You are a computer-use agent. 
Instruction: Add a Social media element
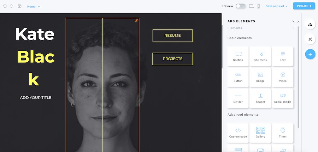pyautogui.click(x=283, y=98)
